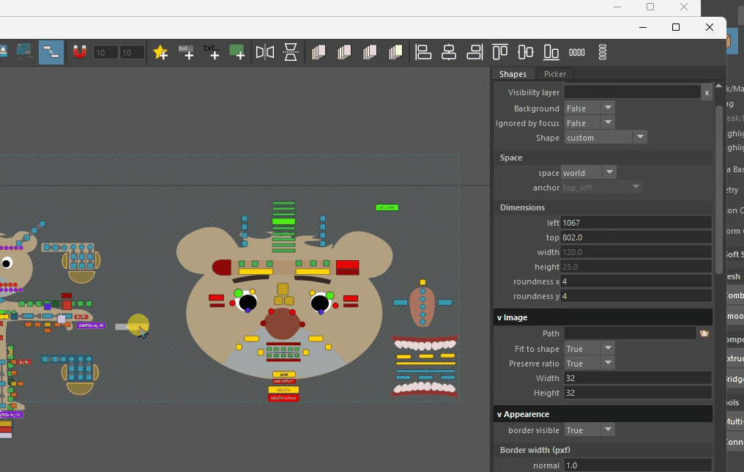Switch to the Picker tab
The image size is (744, 472).
click(554, 74)
